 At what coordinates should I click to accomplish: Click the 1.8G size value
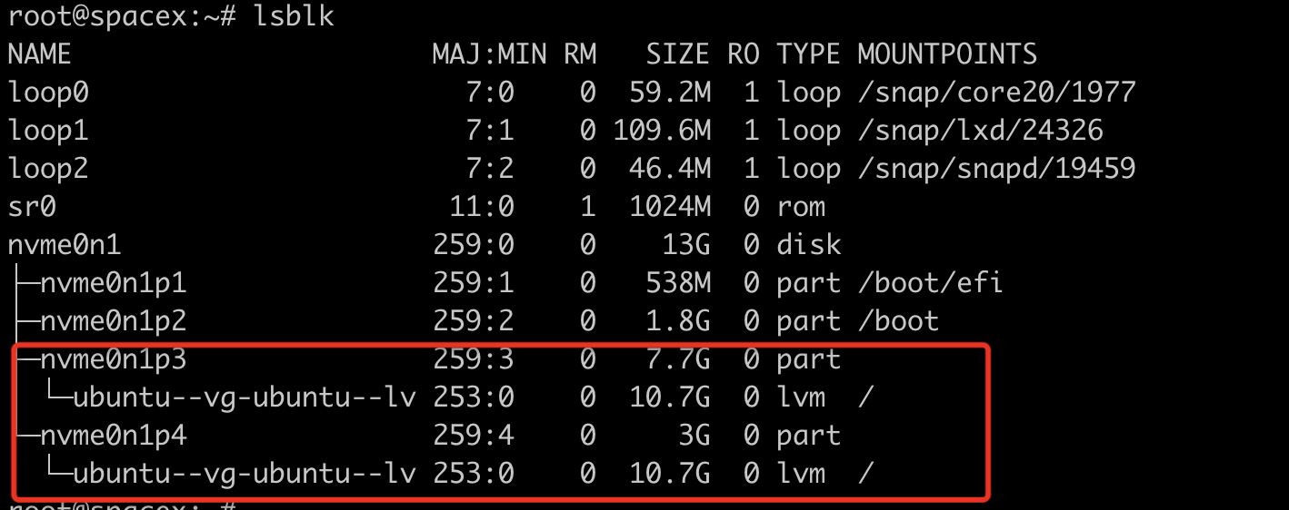[677, 321]
